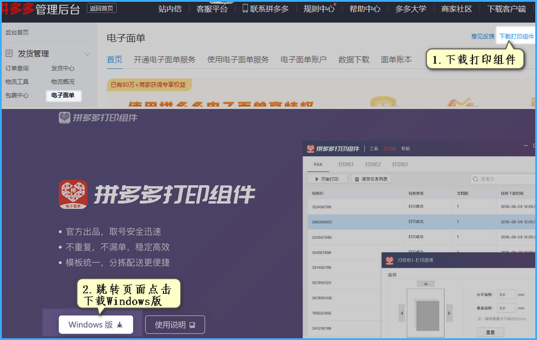Screen dimensions: 537x340
Task: Click the 任务状态 column header
Action: (415, 193)
